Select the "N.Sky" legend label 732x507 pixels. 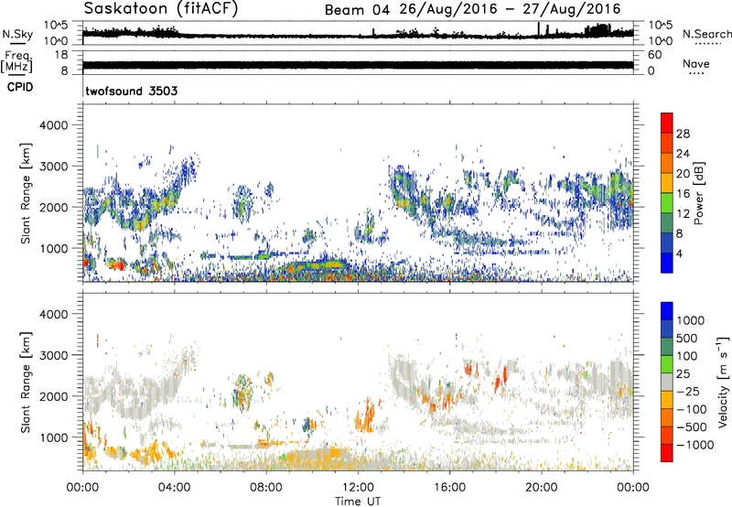click(x=17, y=34)
